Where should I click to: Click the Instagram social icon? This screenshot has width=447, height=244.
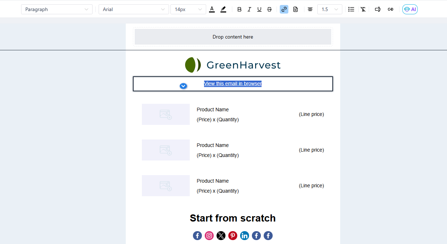pos(209,235)
